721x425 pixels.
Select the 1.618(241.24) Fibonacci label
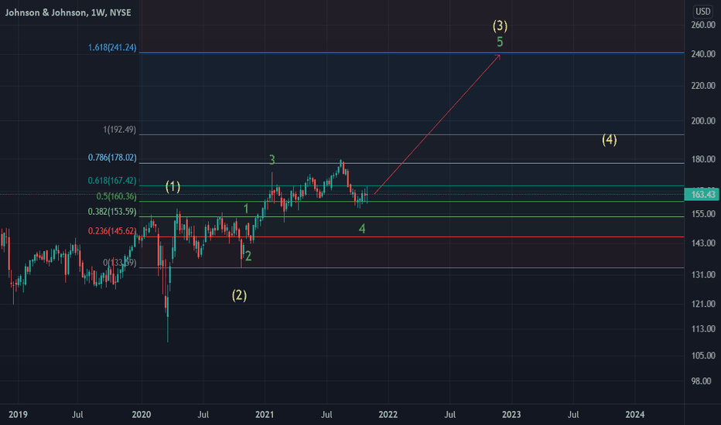tap(112, 47)
